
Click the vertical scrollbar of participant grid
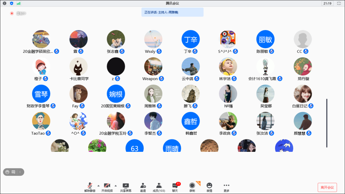pyautogui.click(x=326, y=123)
